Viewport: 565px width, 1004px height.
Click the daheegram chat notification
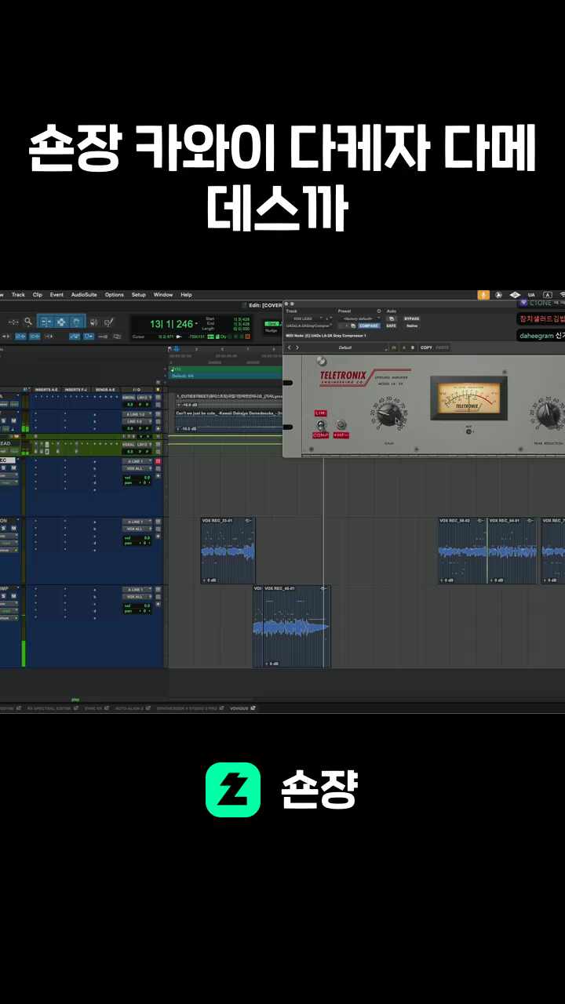[541, 336]
